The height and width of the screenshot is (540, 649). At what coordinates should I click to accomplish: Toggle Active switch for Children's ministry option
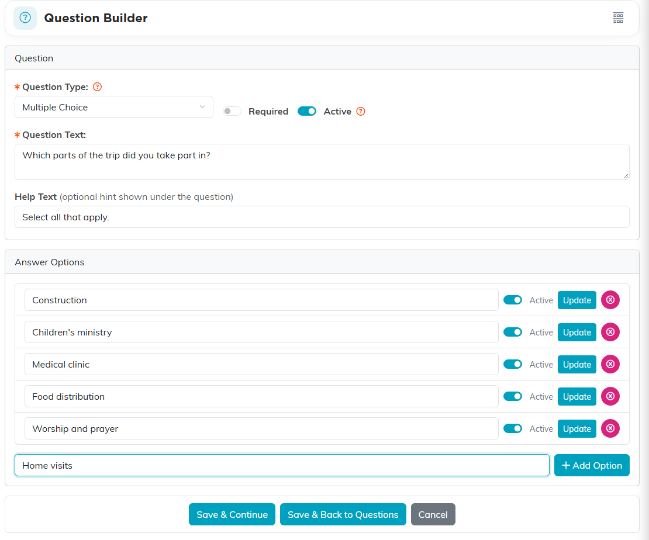512,333
